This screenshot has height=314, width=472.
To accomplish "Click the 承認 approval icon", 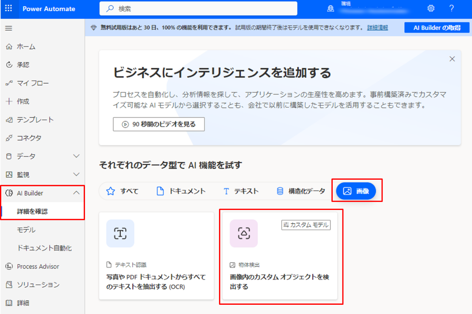I will (x=9, y=65).
